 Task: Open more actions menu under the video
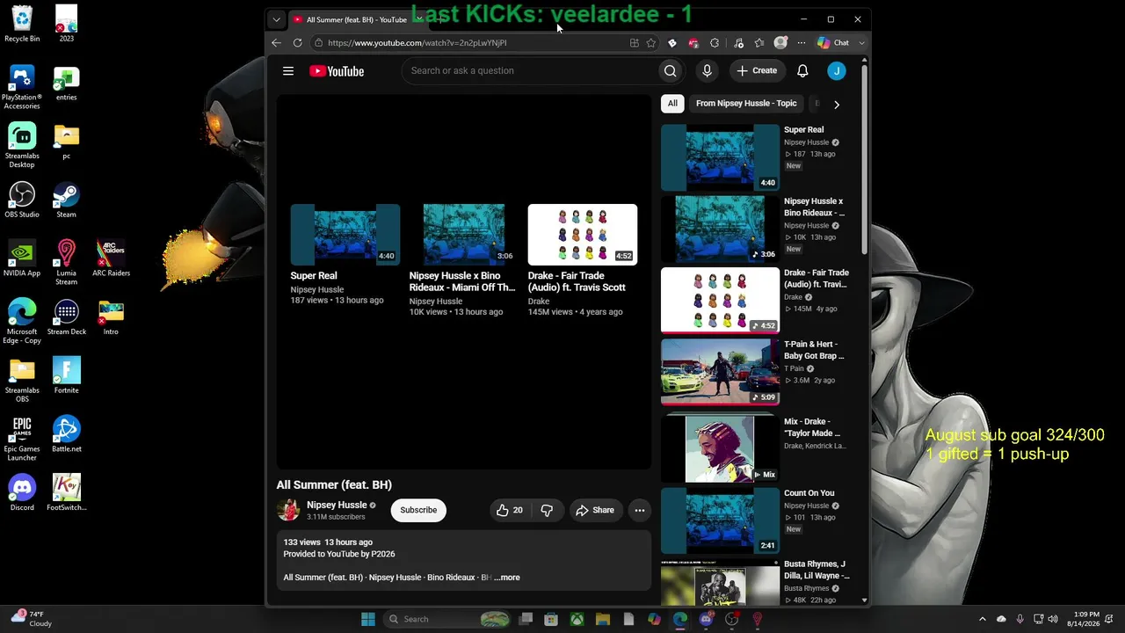pos(640,510)
